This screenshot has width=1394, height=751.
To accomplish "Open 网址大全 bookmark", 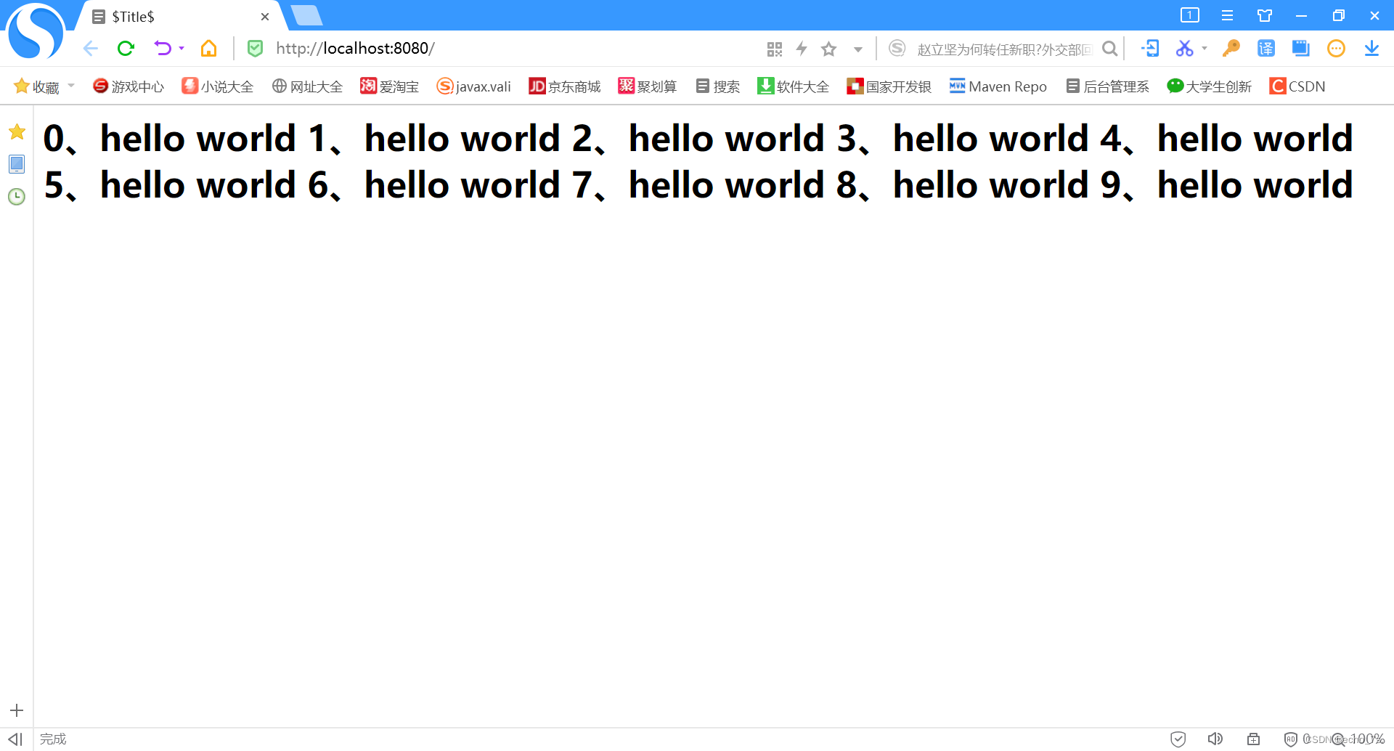I will tap(307, 86).
